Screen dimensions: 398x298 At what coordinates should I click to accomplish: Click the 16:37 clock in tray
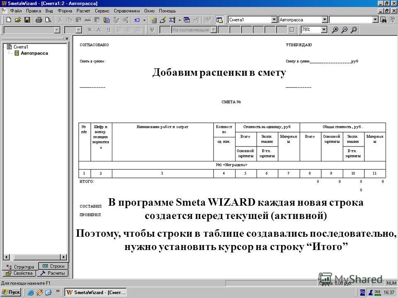pos(389,293)
